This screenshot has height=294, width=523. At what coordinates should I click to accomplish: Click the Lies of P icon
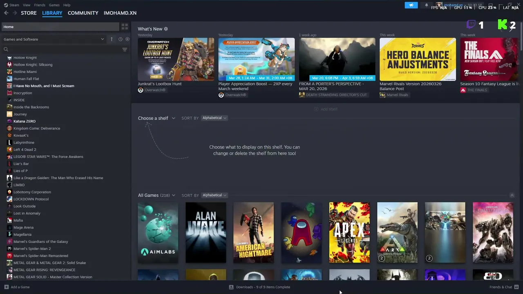click(x=9, y=171)
